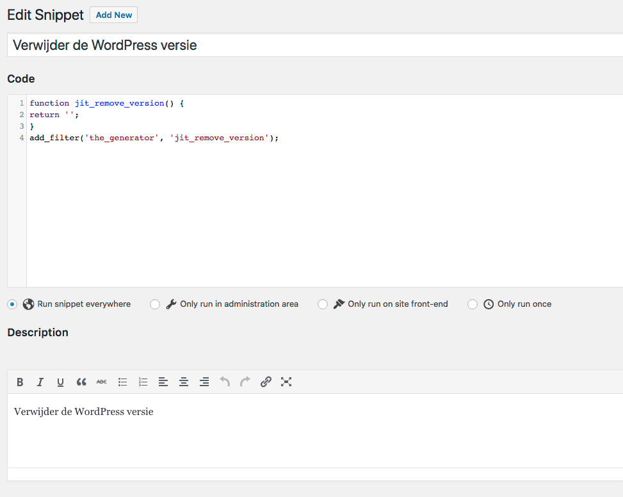Click line number 1 in the gutter
Screen dimensions: 623x497
coord(22,103)
